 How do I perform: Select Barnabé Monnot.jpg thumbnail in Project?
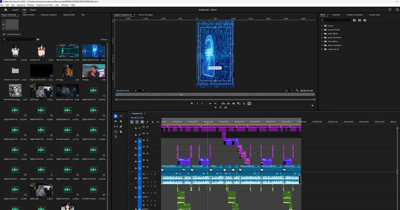click(15, 90)
